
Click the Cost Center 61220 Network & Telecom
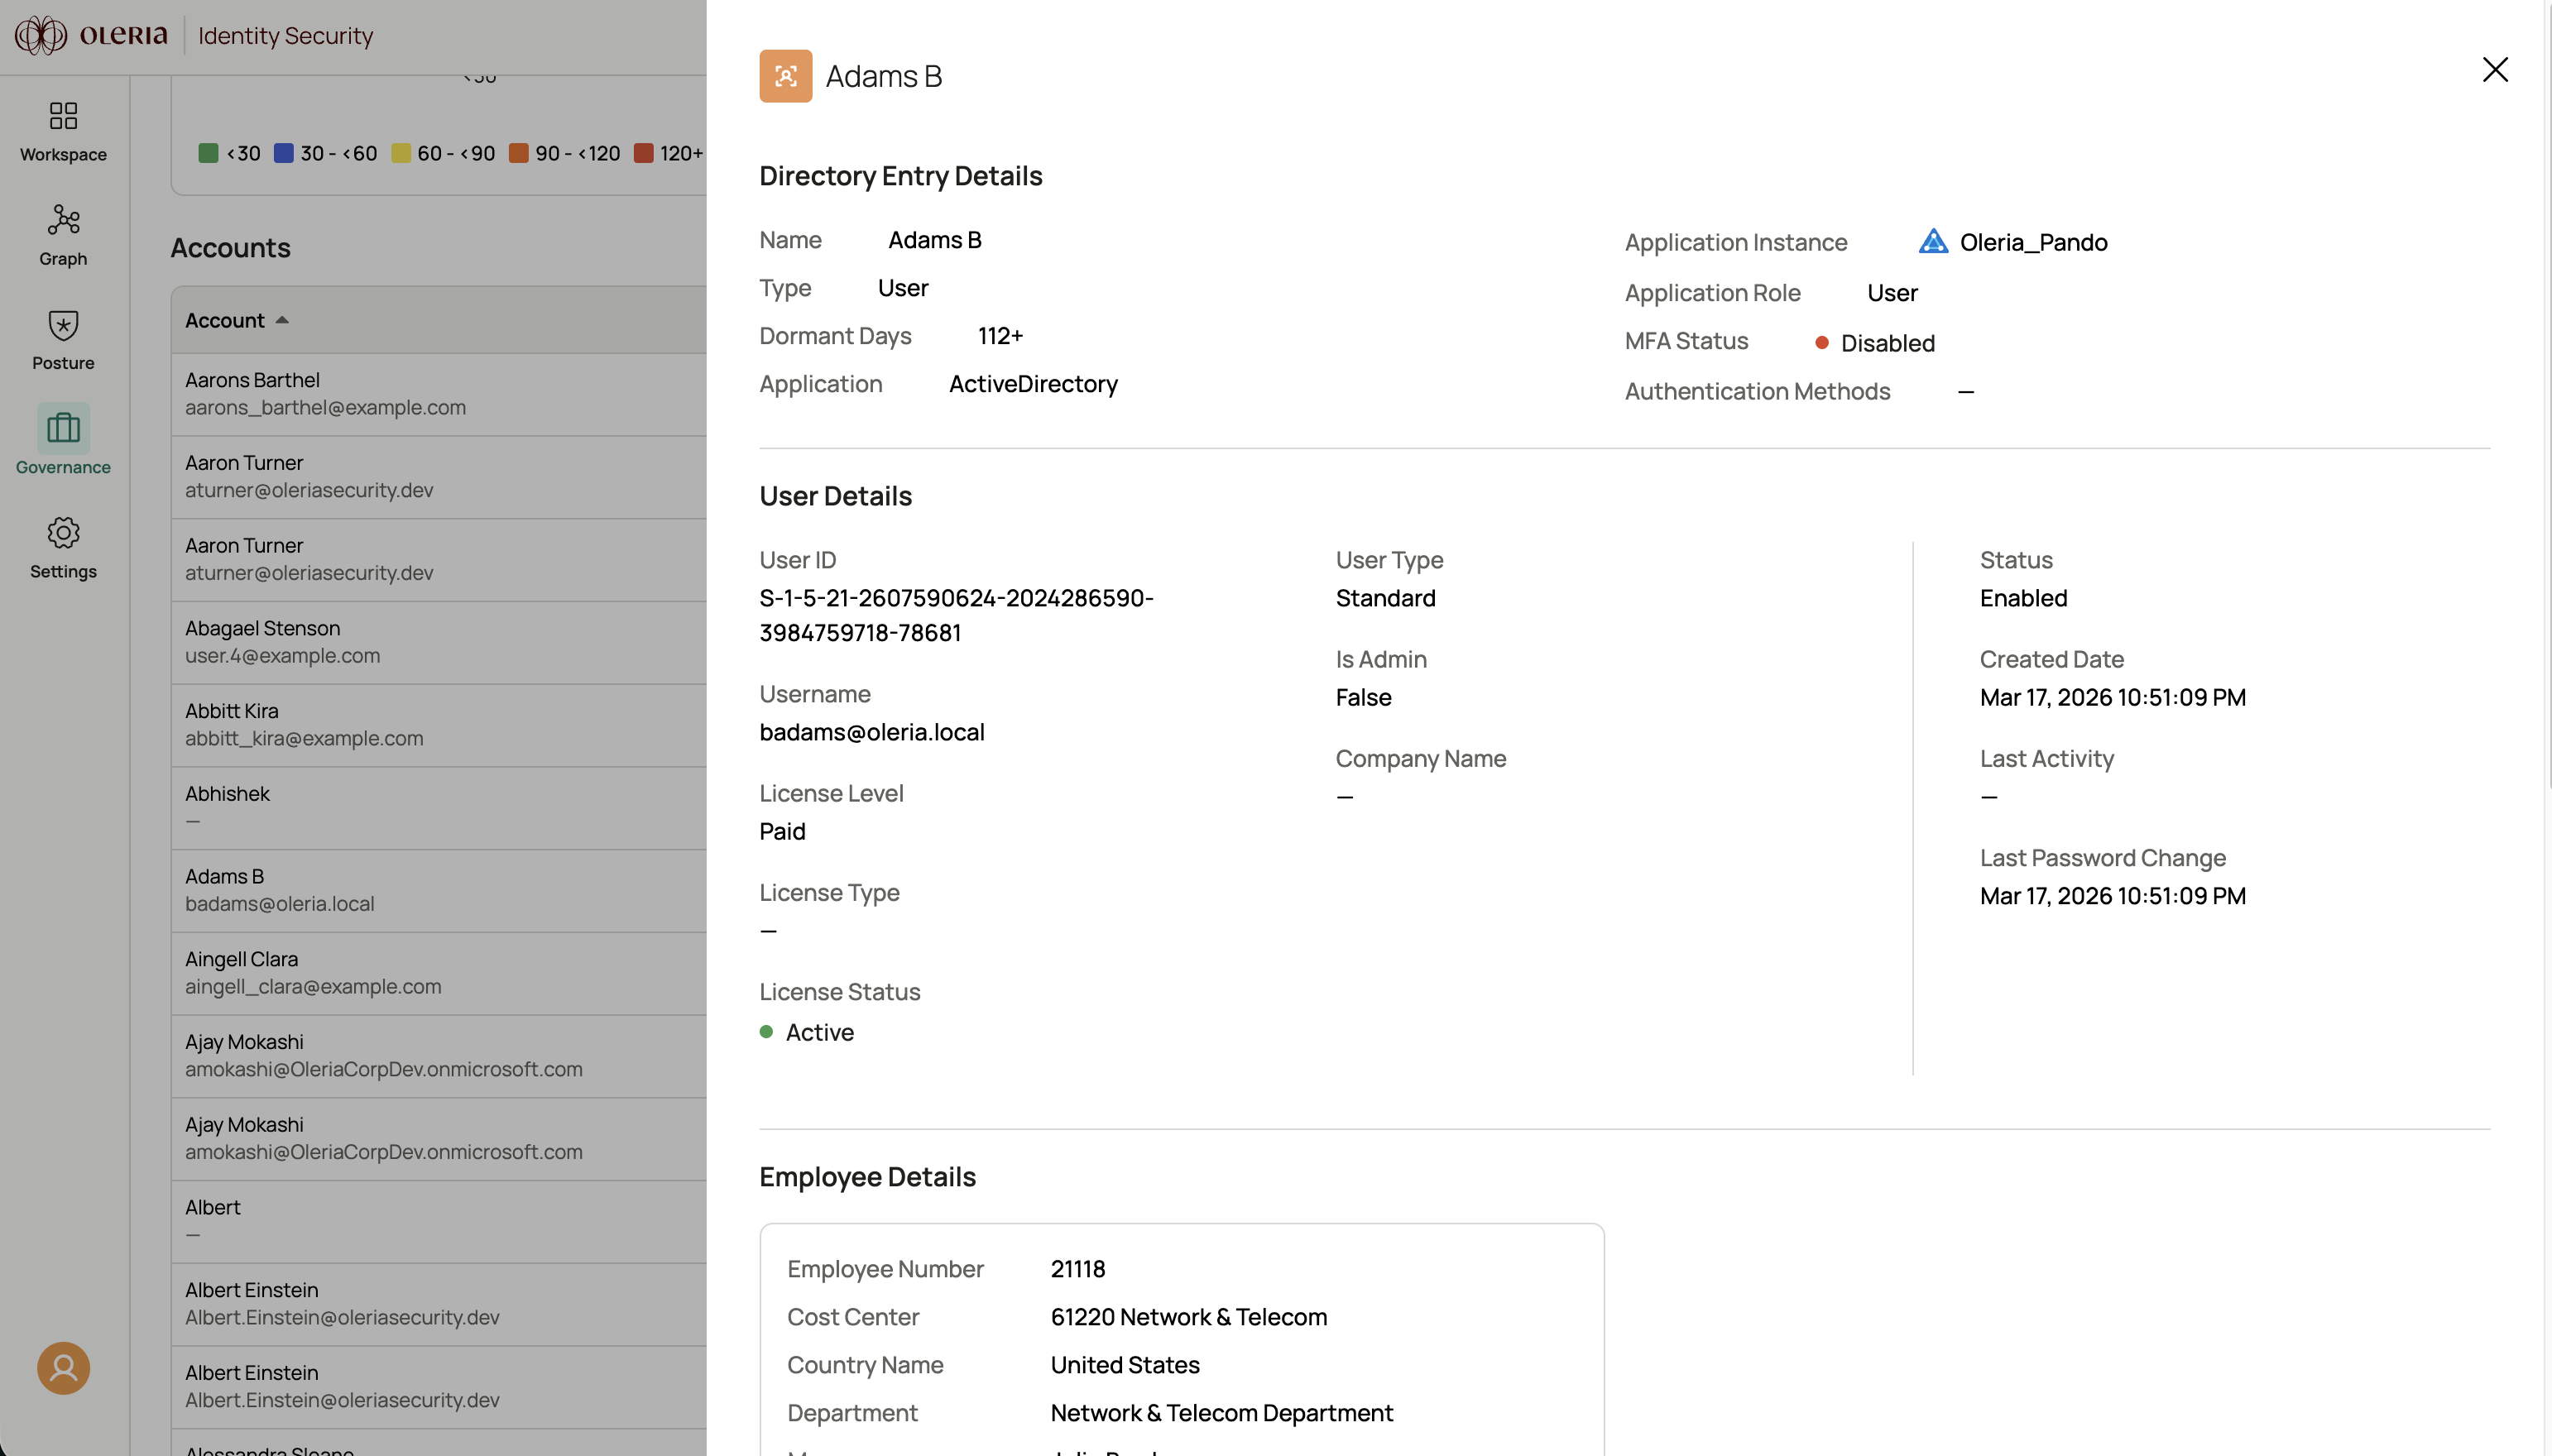[1188, 1317]
